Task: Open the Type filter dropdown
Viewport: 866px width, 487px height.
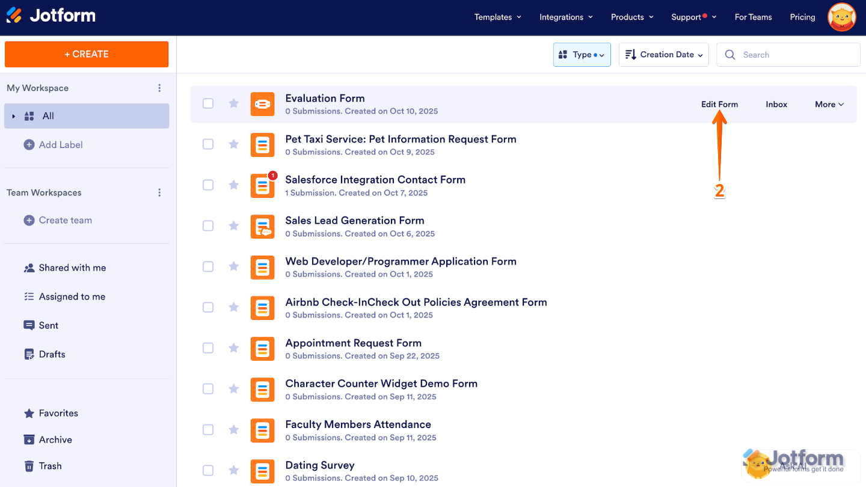Action: (x=582, y=54)
